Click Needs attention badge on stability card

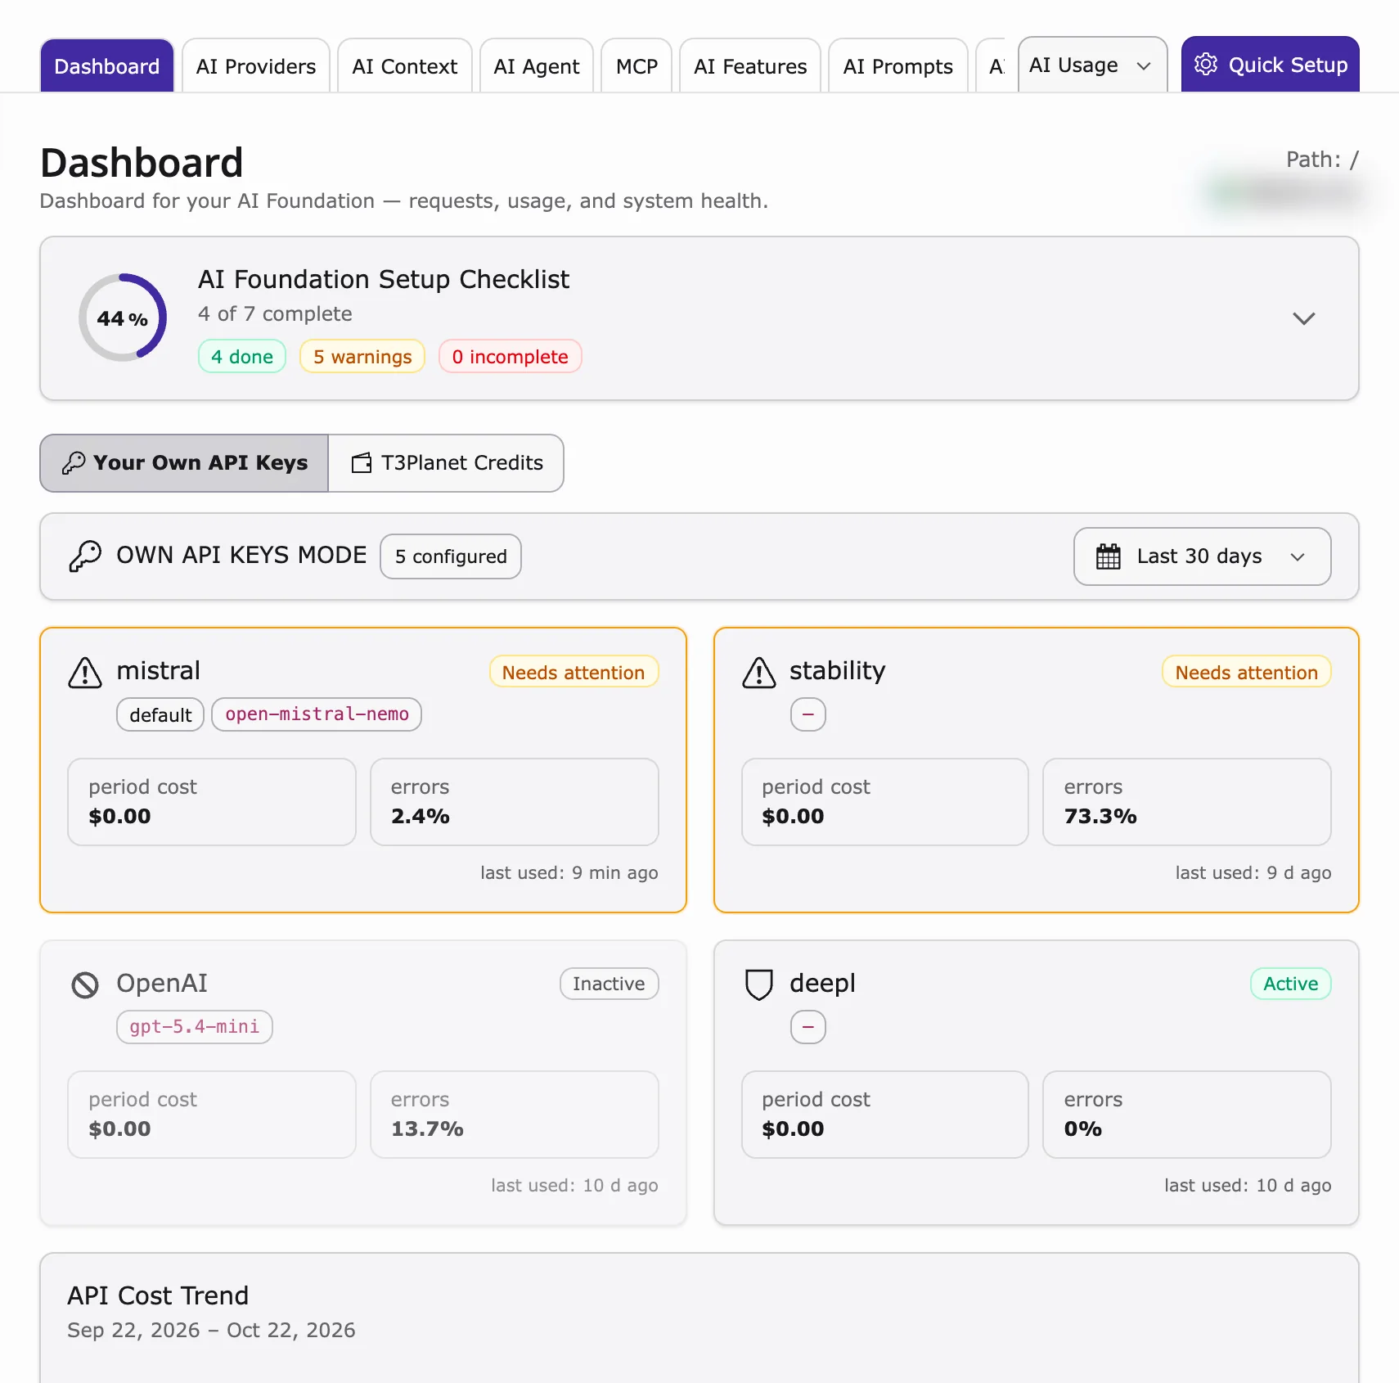click(x=1247, y=672)
